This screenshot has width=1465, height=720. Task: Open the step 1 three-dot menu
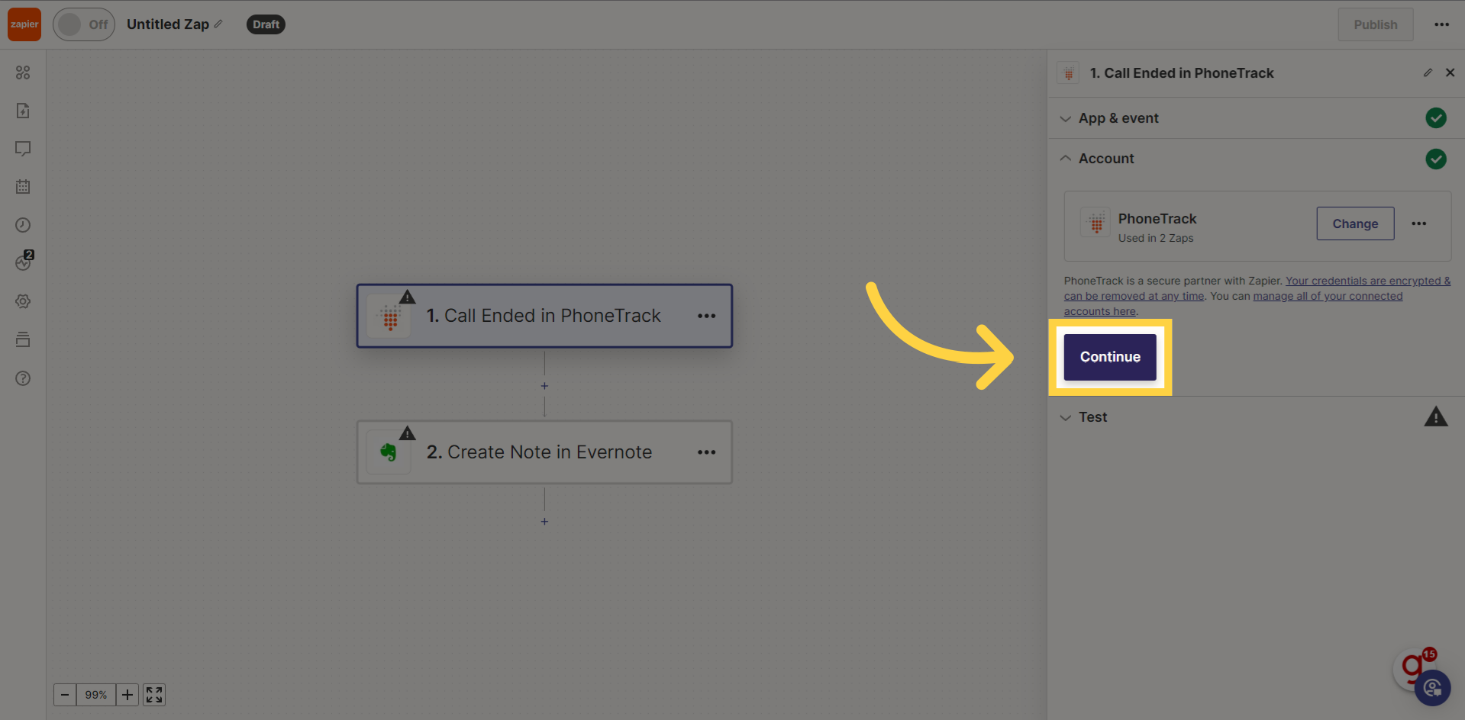click(x=706, y=316)
